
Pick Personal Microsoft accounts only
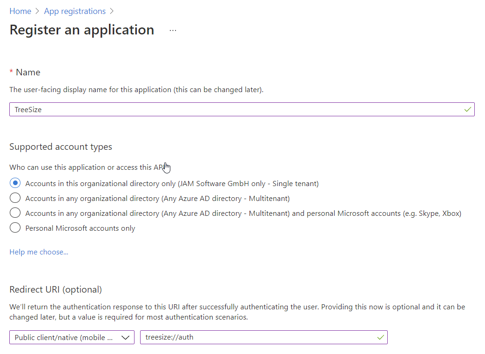14,228
